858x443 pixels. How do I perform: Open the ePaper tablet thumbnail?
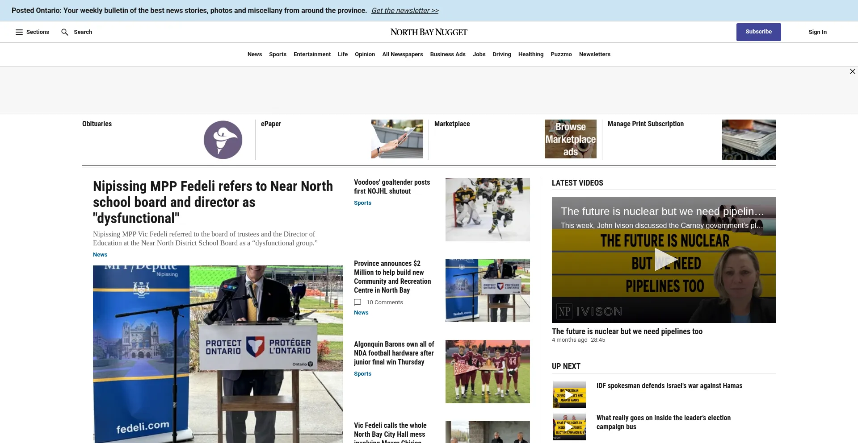397,139
